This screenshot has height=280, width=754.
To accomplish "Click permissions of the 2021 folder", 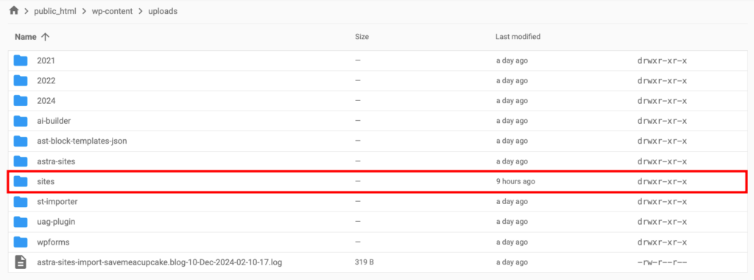I will point(662,60).
